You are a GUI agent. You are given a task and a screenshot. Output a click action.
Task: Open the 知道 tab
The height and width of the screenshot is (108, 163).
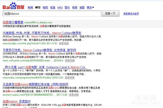click(53, 8)
